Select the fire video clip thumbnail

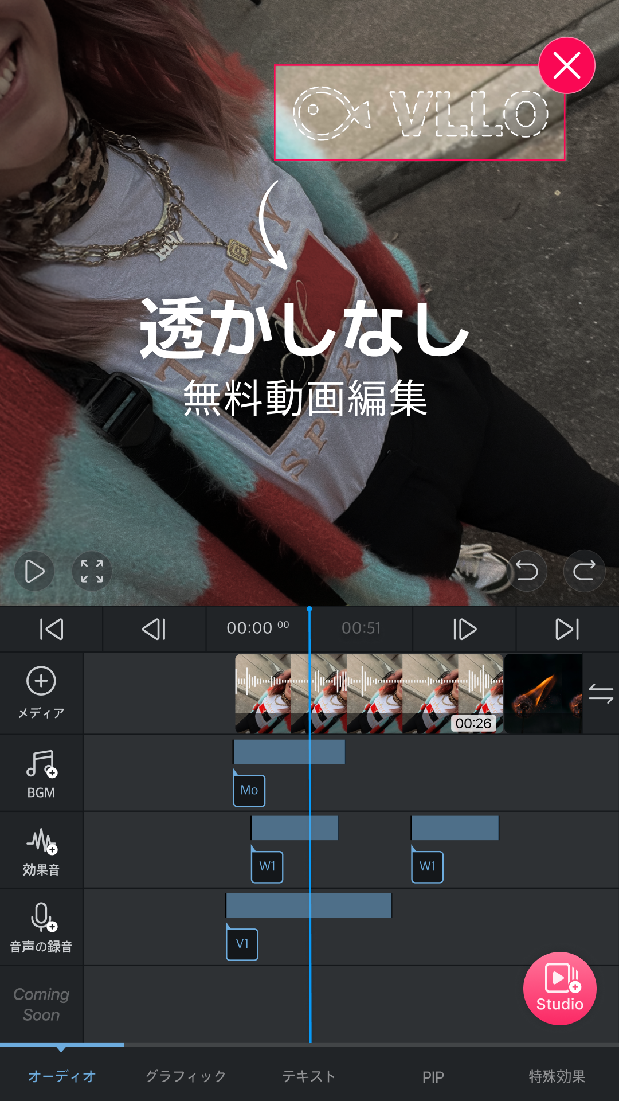pos(543,693)
